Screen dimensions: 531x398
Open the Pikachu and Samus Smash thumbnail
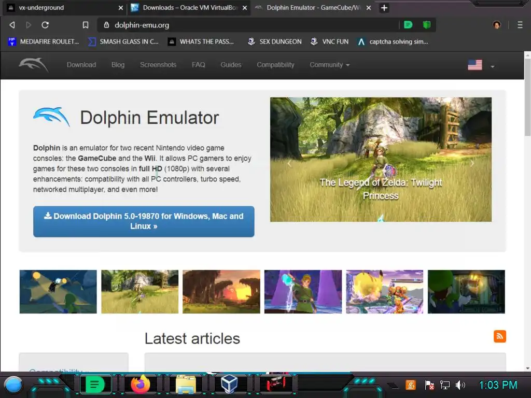click(x=385, y=292)
